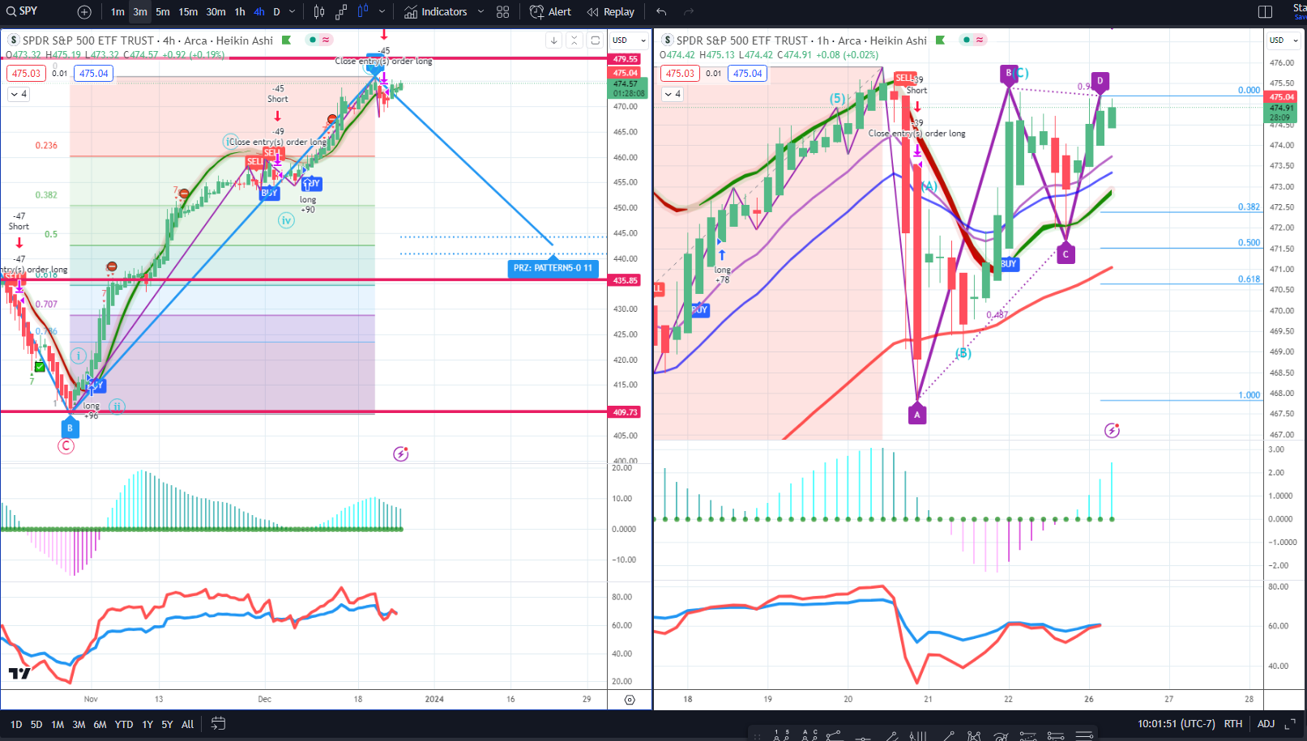1307x741 pixels.
Task: Click the 409.73 price label on 4h axis
Action: (x=626, y=412)
